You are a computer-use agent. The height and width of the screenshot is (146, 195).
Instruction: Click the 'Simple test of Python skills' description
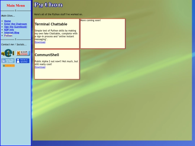pyautogui.click(x=56, y=35)
